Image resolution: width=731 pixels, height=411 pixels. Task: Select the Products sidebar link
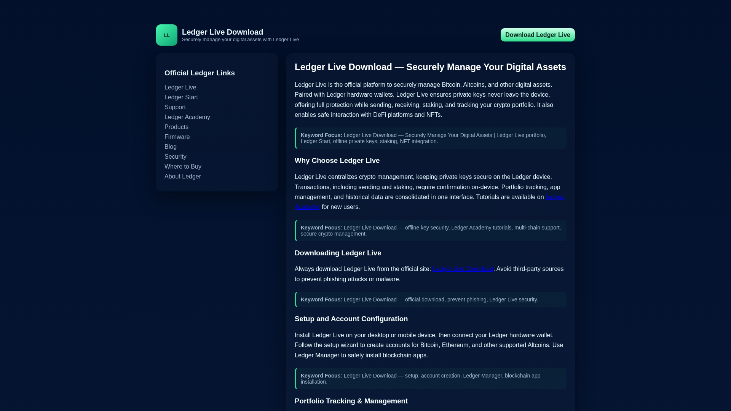point(176,127)
